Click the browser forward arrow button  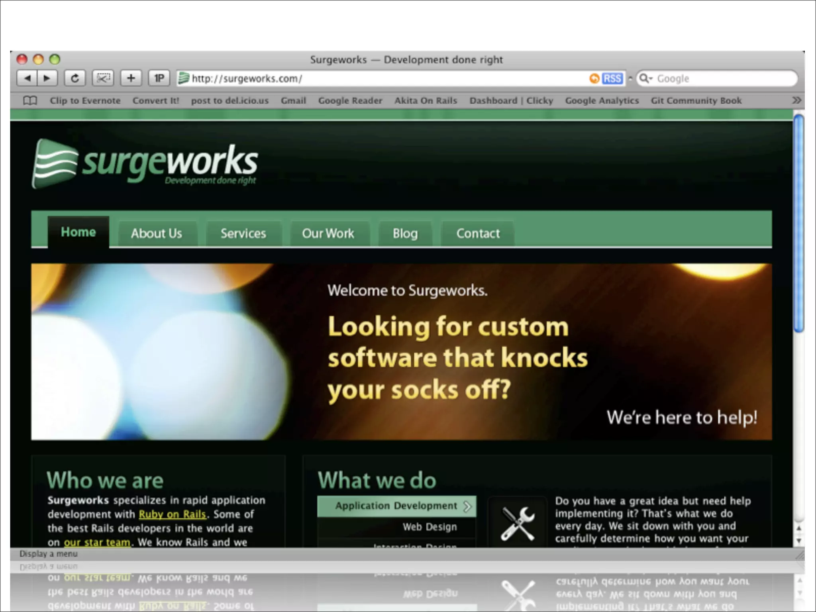pos(47,78)
